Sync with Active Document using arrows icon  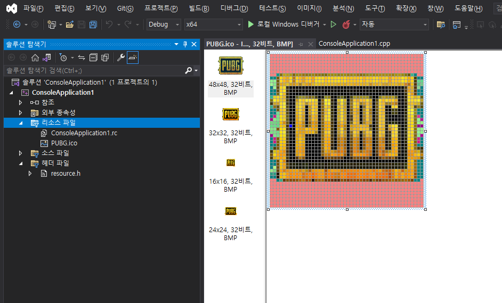[82, 58]
